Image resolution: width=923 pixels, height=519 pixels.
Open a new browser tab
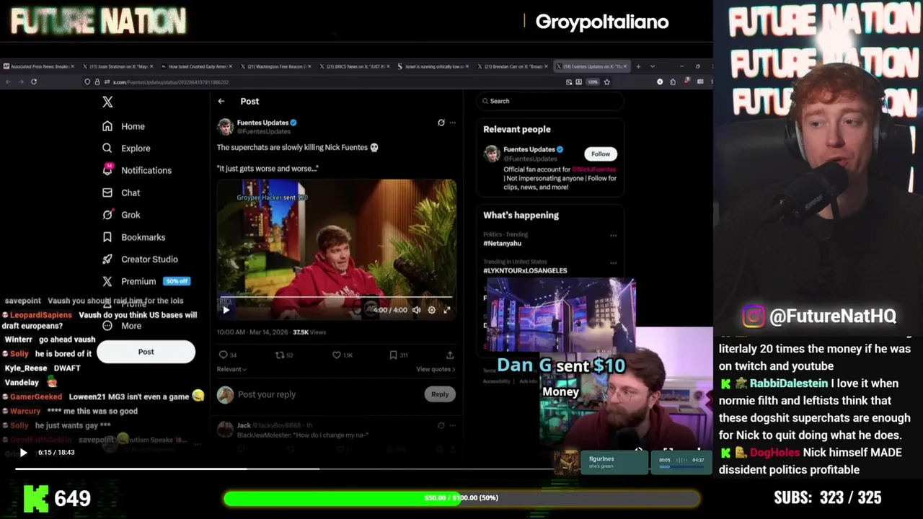[638, 66]
